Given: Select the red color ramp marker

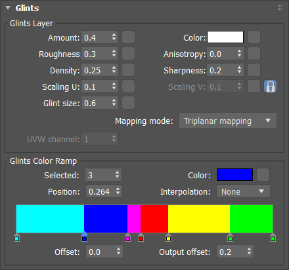Looking at the screenshot, I should (141, 238).
